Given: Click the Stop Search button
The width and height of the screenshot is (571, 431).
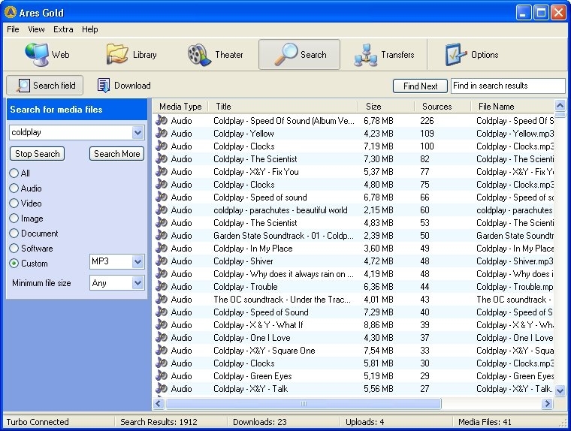Looking at the screenshot, I should coord(37,154).
